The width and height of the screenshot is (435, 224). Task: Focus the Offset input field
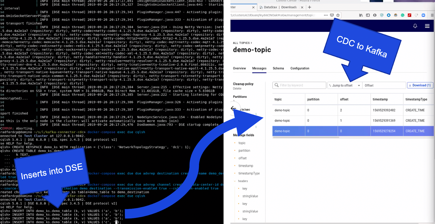click(x=384, y=85)
